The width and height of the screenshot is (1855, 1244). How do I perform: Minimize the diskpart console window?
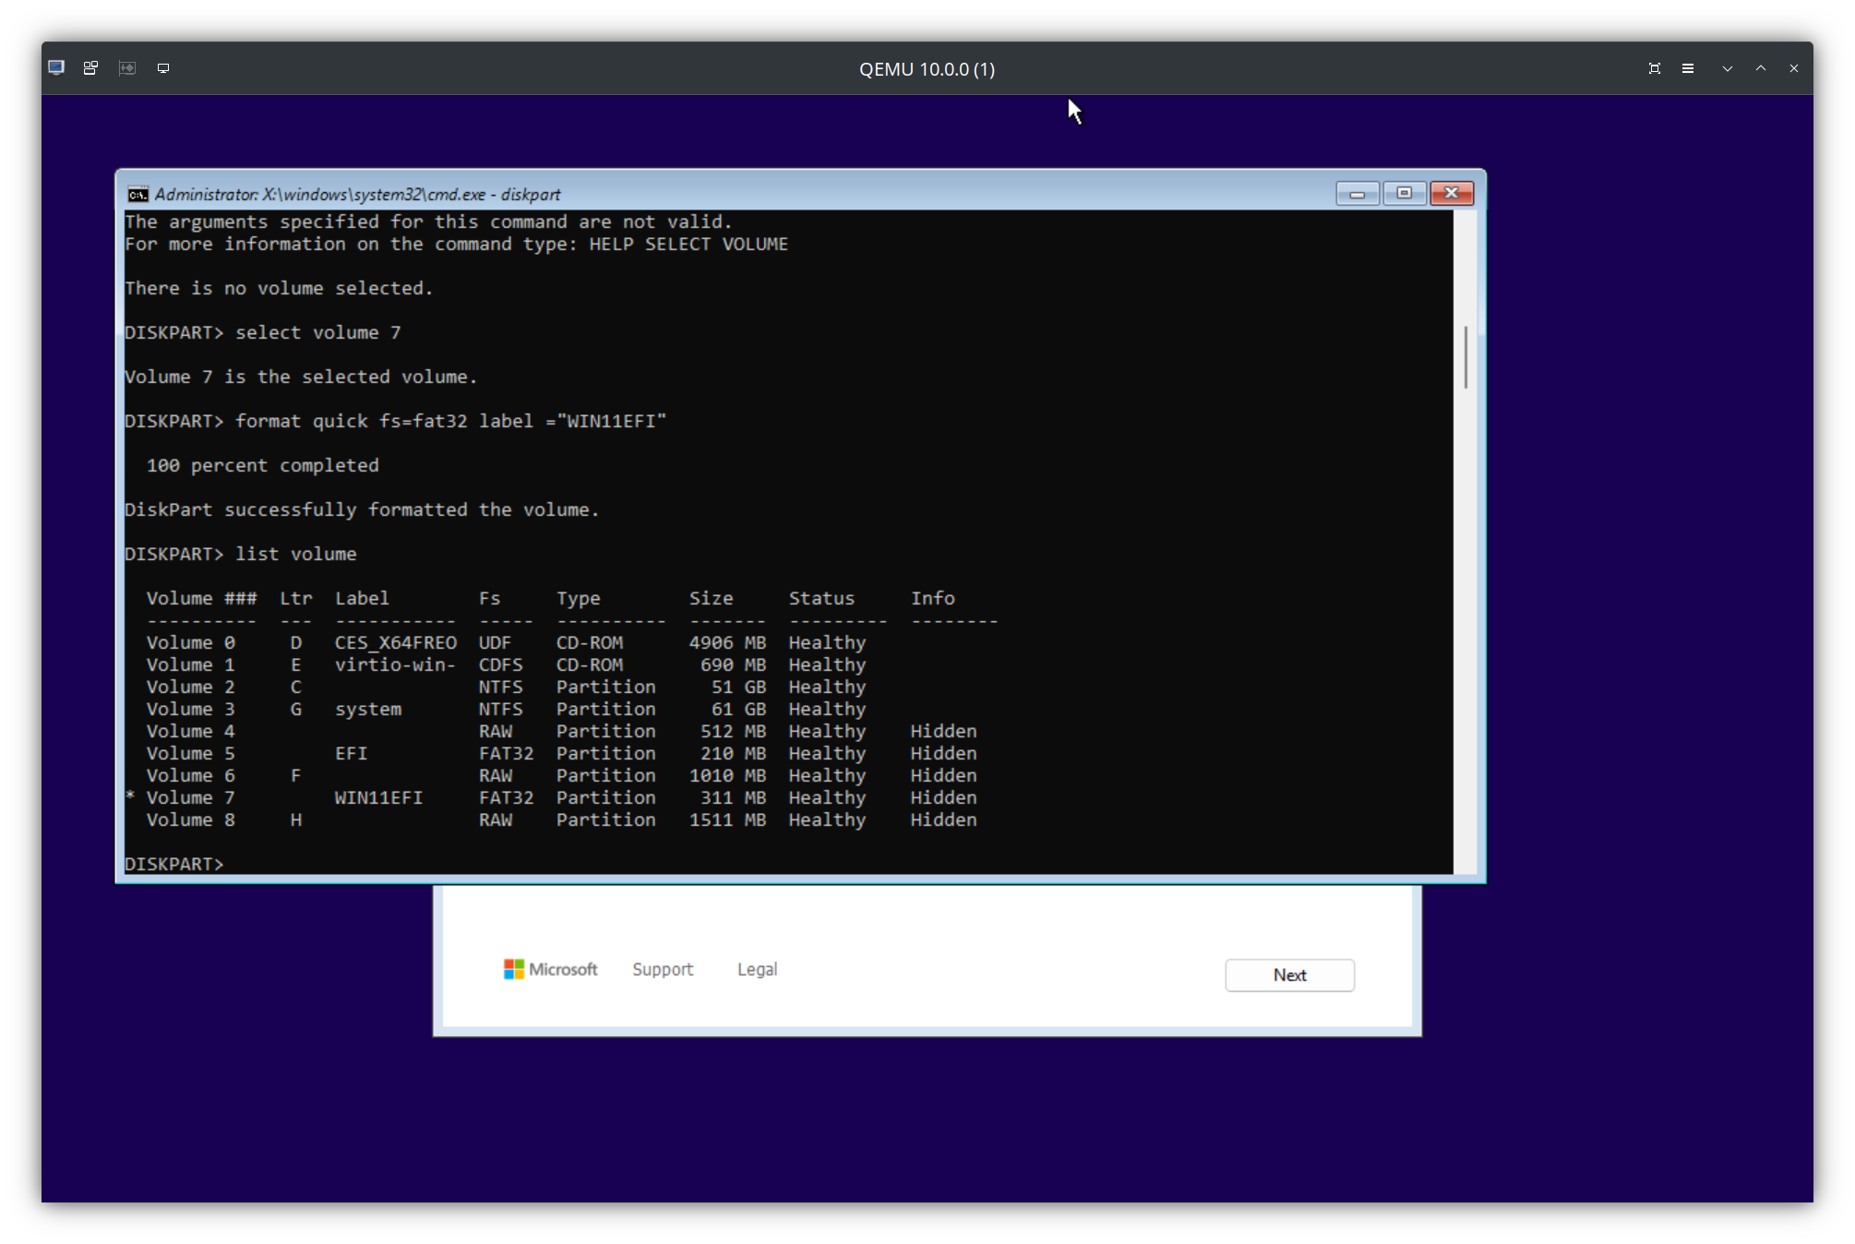1357,194
